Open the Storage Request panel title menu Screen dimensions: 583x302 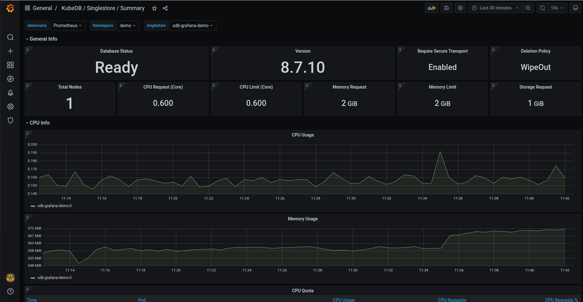[536, 87]
